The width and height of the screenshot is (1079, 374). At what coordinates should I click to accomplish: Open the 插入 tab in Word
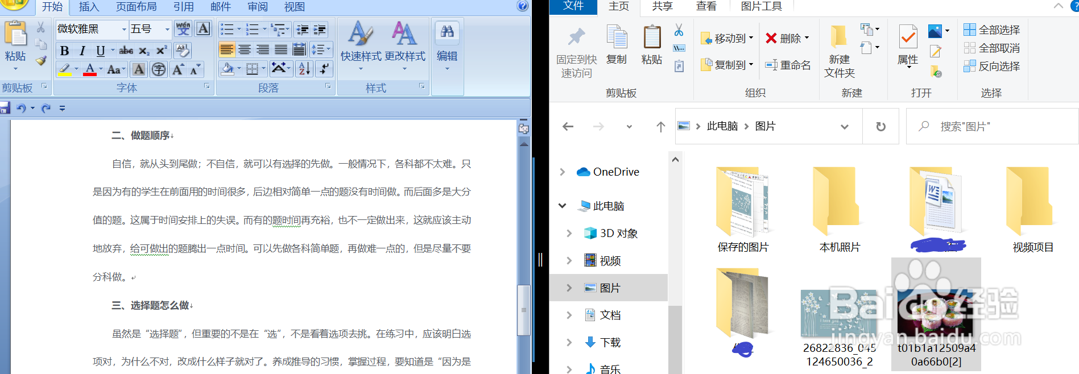tap(89, 7)
